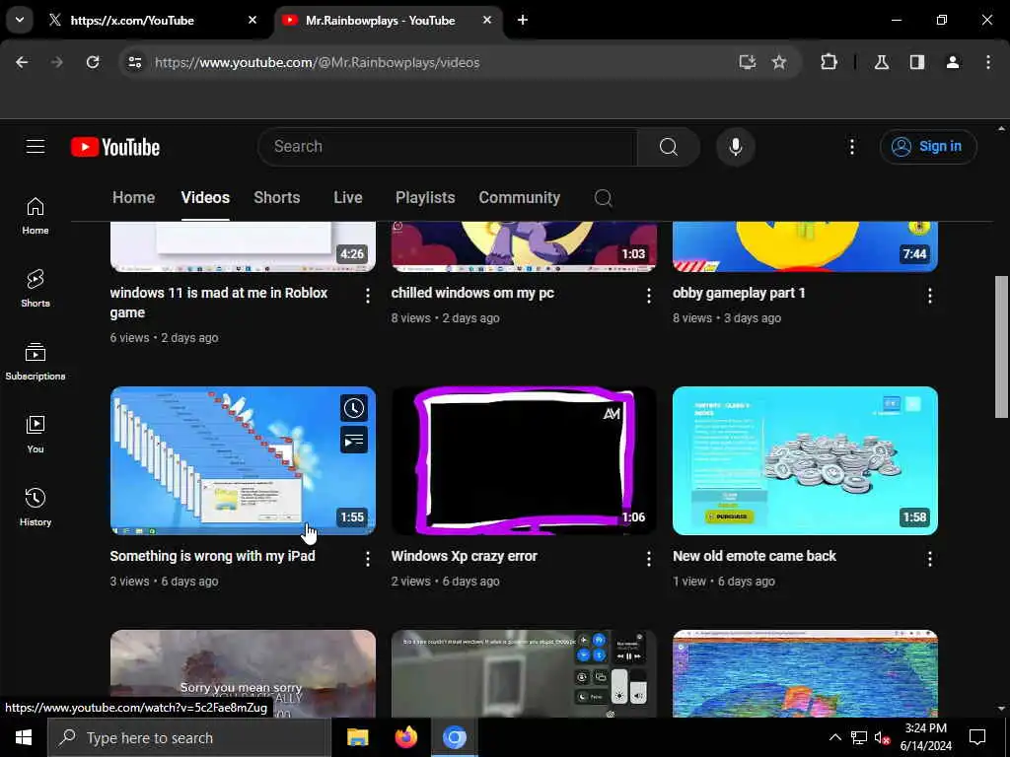Click the channel search magnifier icon
The height and width of the screenshot is (757, 1010).
point(603,197)
